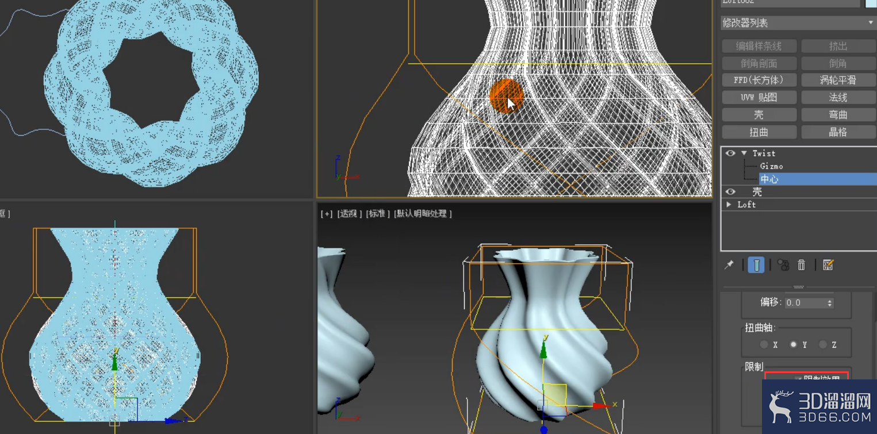Apply the FFD(长方体) modifier
This screenshot has height=434, width=877.
coord(759,80)
